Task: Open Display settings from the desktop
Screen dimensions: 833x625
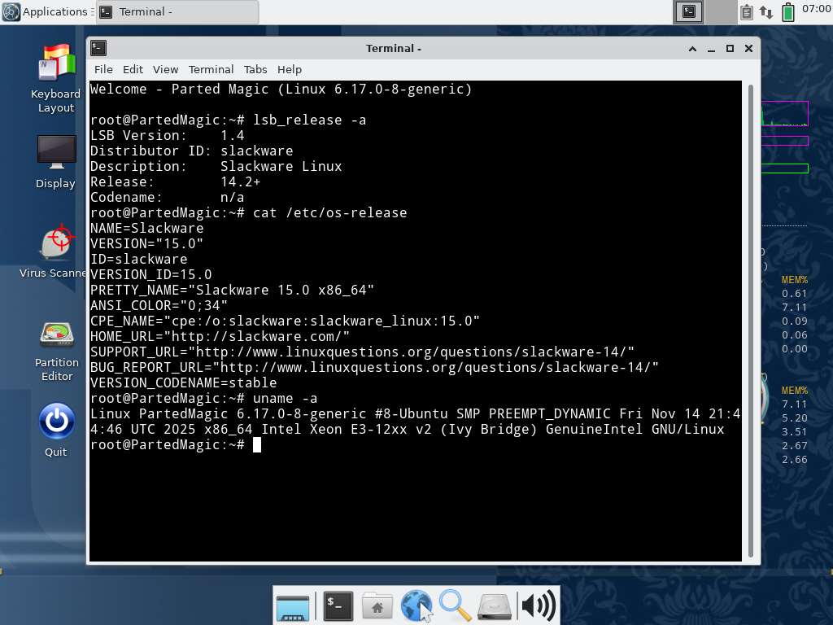Action: [56, 153]
